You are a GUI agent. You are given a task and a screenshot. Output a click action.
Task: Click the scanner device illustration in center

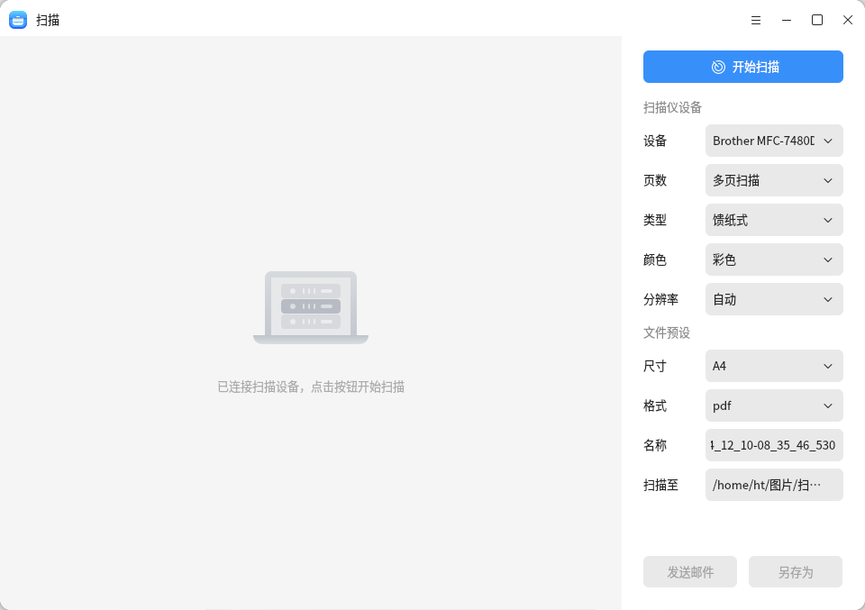311,307
